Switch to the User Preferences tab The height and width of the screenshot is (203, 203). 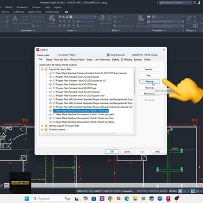tap(102, 60)
